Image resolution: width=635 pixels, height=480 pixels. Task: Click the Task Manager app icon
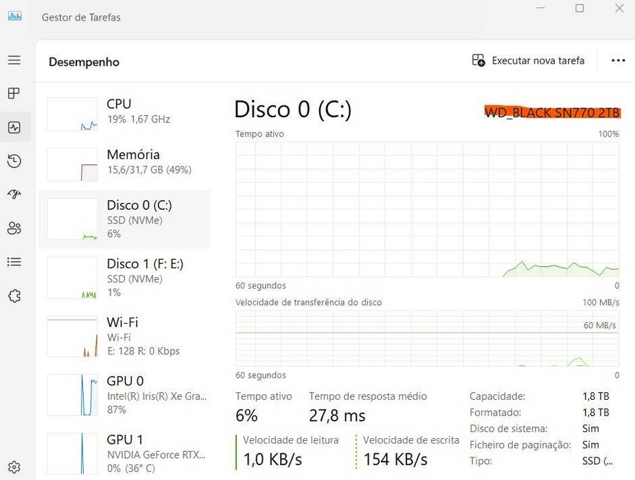[x=14, y=16]
